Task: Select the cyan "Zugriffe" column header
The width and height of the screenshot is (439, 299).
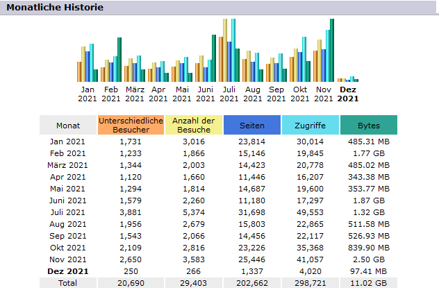Action: coord(310,126)
